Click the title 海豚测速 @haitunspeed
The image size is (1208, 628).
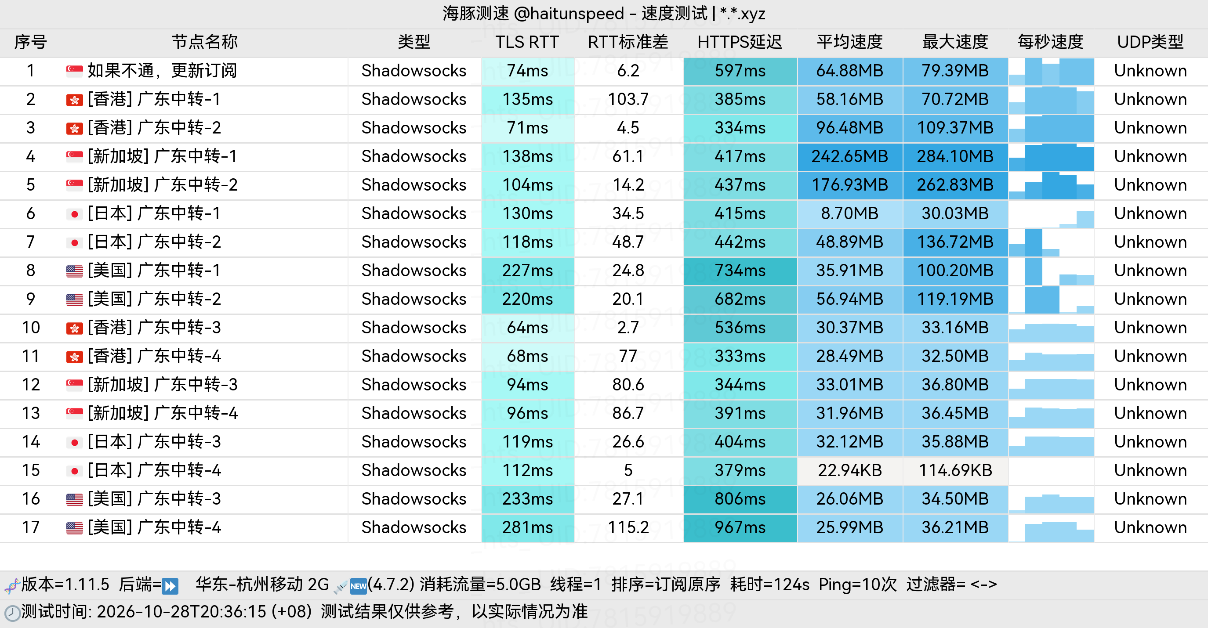click(533, 14)
